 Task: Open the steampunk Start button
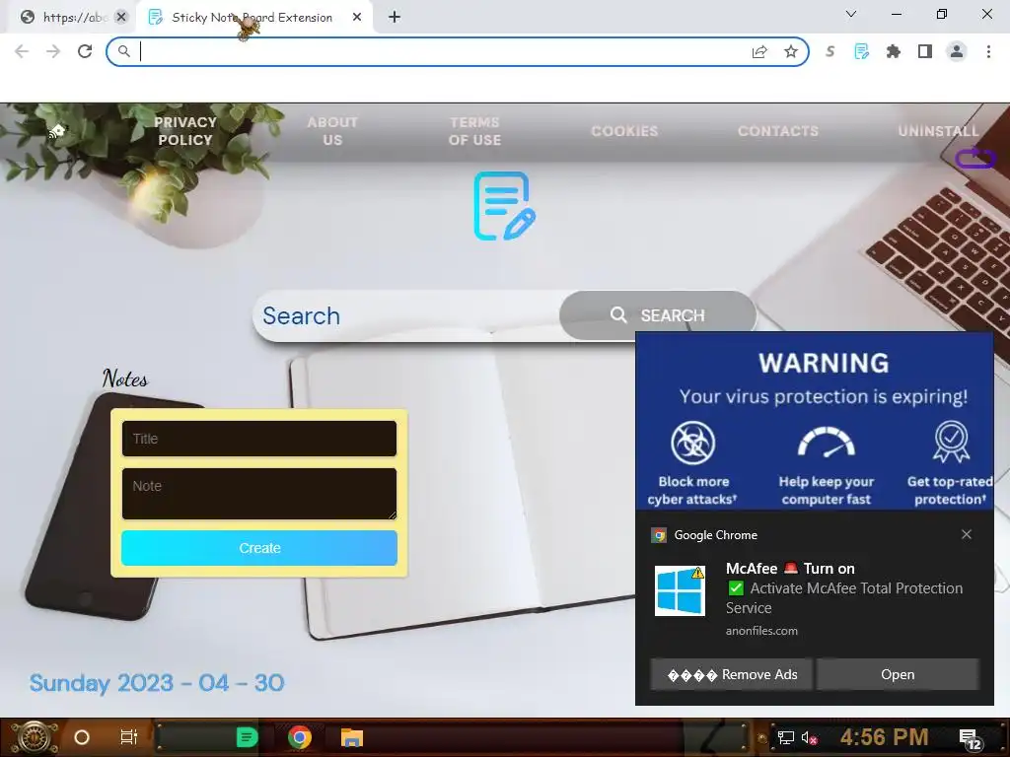pos(35,737)
